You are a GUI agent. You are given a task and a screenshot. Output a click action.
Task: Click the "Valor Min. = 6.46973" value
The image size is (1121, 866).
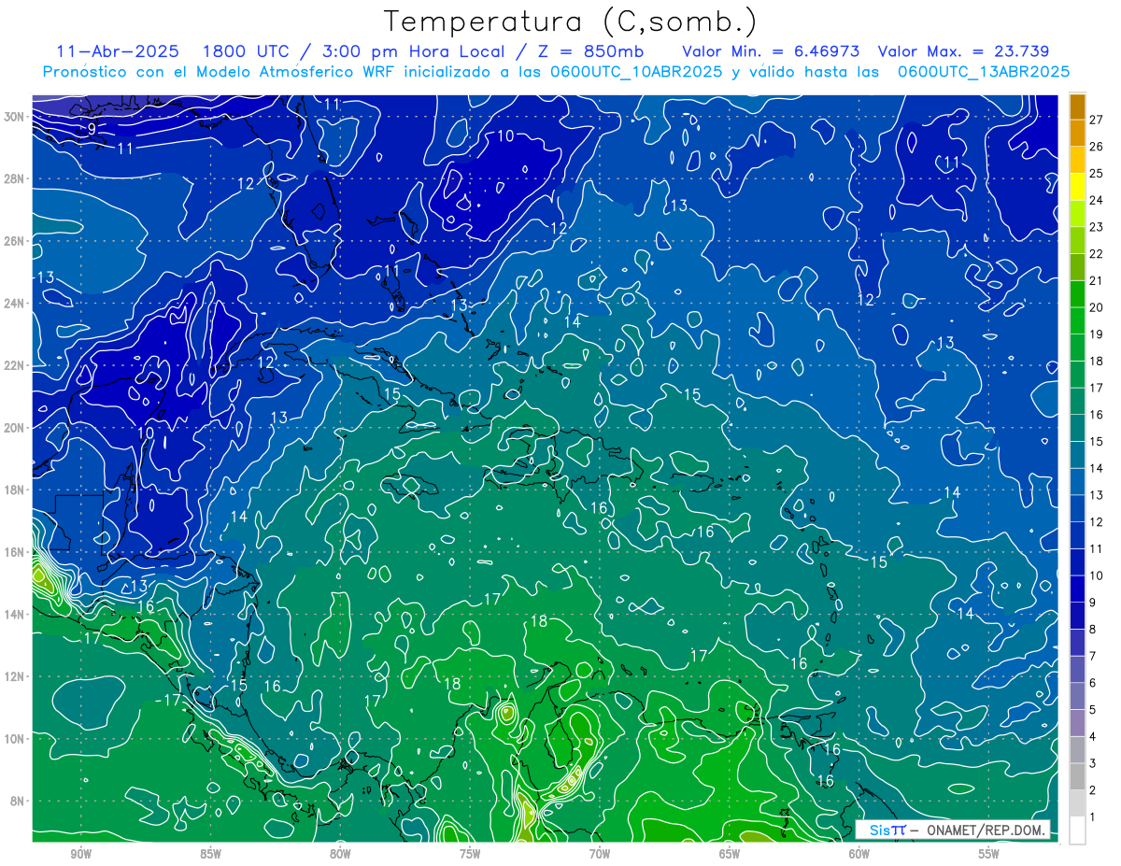[x=771, y=51]
